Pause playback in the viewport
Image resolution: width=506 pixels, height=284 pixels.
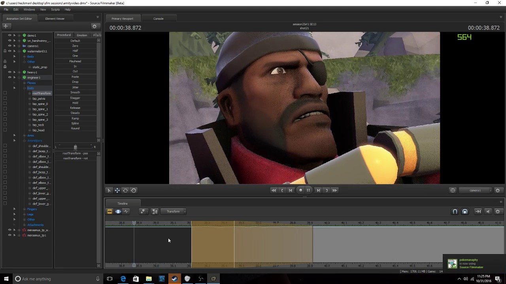click(308, 190)
